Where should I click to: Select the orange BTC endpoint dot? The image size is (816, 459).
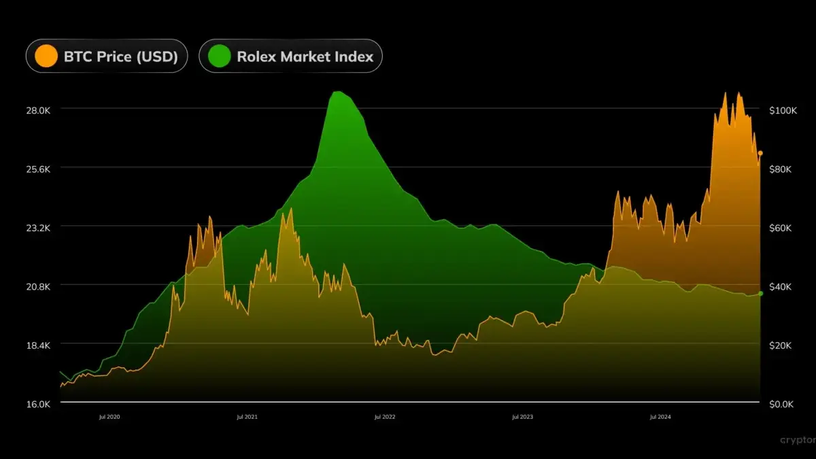(x=760, y=153)
